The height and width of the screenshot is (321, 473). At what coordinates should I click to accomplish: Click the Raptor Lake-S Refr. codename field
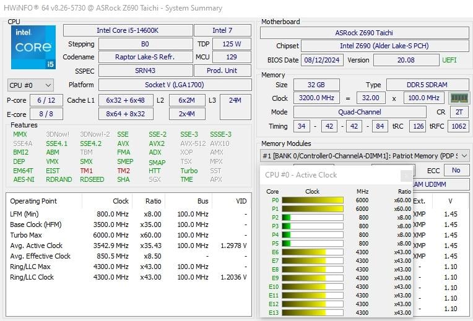144,57
